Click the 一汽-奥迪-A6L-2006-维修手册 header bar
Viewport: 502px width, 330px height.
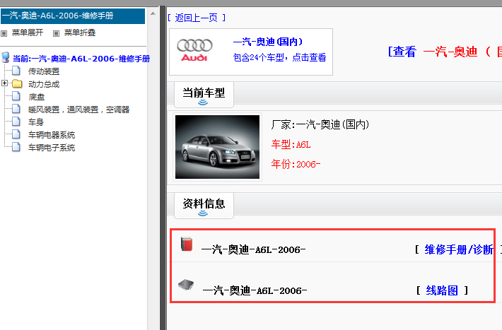tap(73, 16)
